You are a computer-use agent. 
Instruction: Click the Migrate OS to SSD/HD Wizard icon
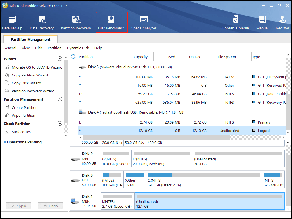tap(7, 67)
